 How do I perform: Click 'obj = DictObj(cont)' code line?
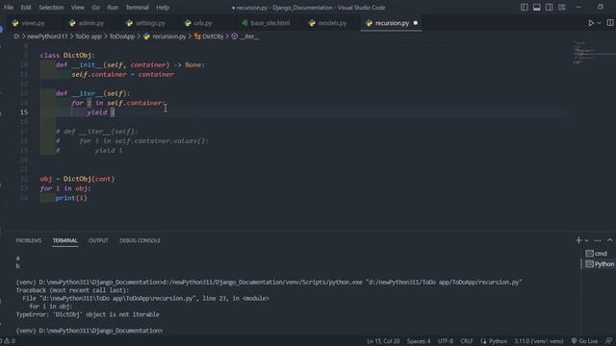pos(77,179)
